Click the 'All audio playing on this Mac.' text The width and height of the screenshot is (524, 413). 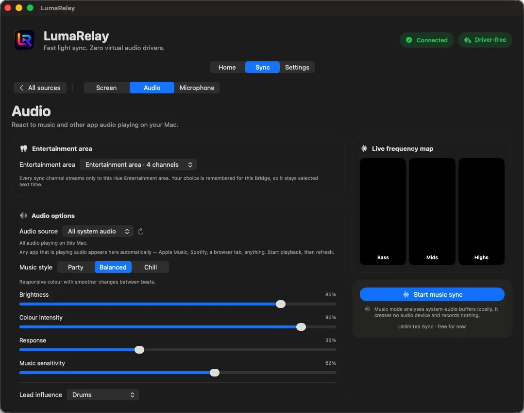[53, 243]
